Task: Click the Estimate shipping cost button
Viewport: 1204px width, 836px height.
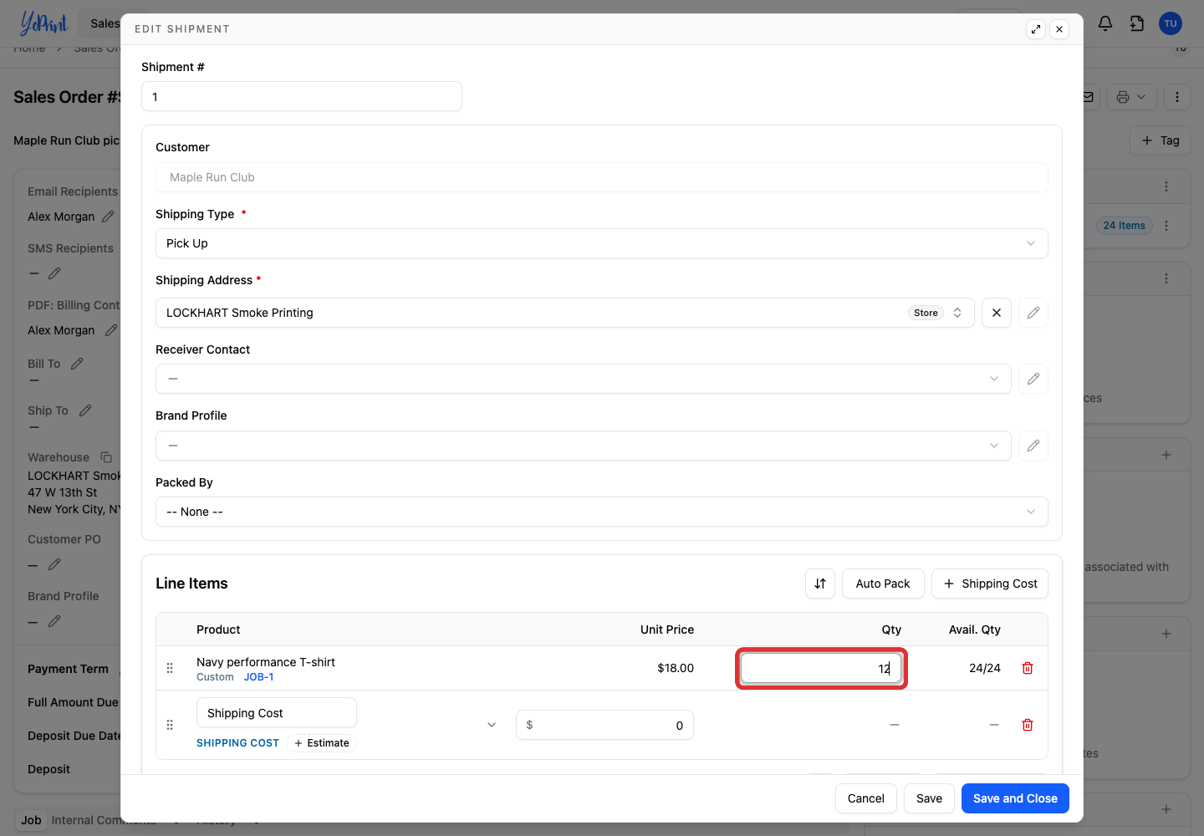Action: coord(322,743)
